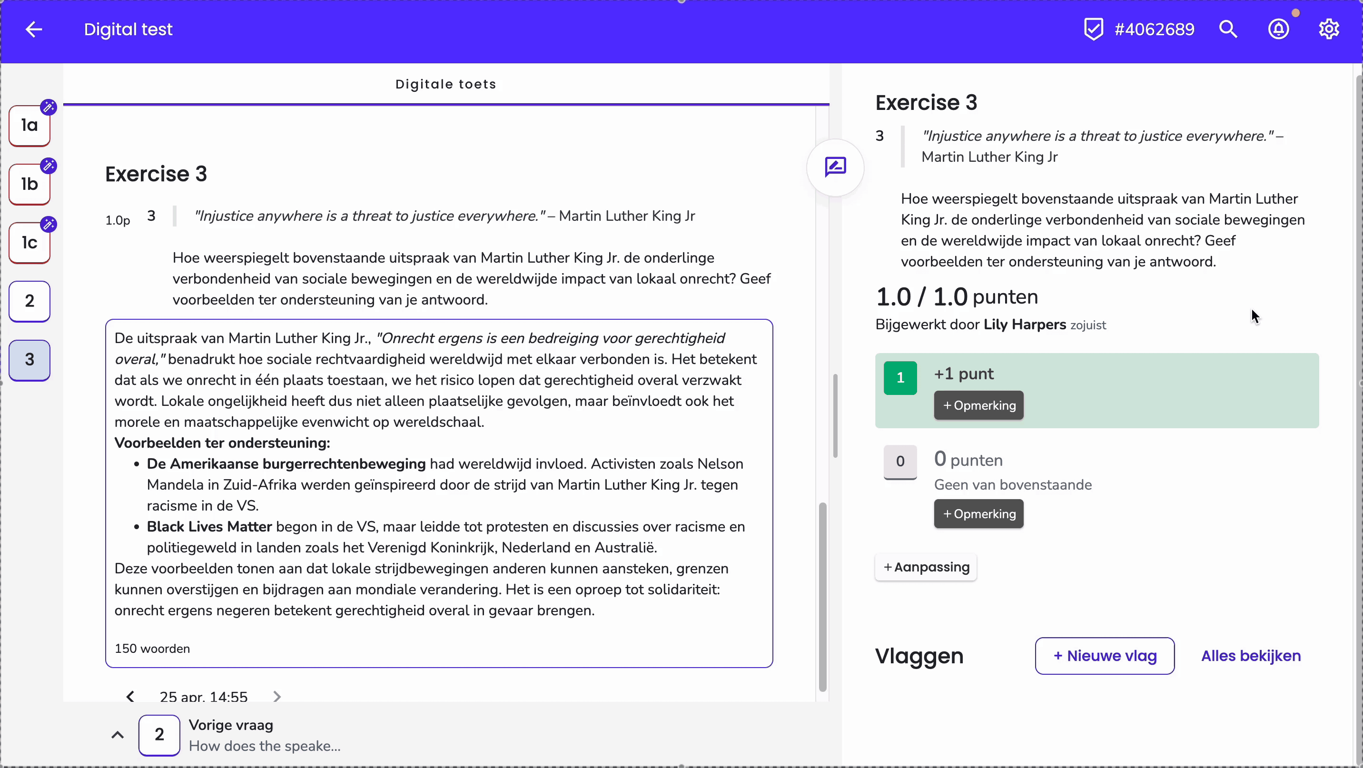
Task: Click the Digitale toets heading
Action: [446, 84]
